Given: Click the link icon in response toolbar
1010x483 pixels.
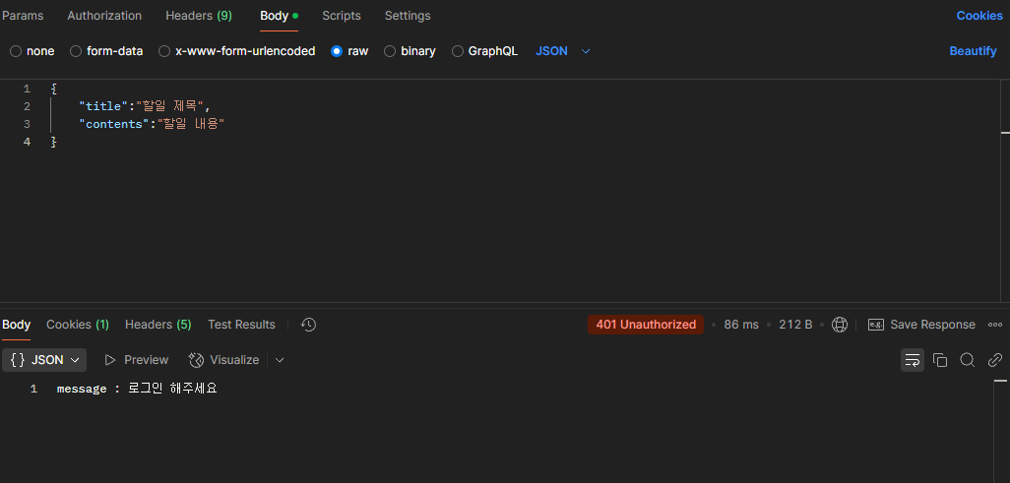Looking at the screenshot, I should coord(994,360).
